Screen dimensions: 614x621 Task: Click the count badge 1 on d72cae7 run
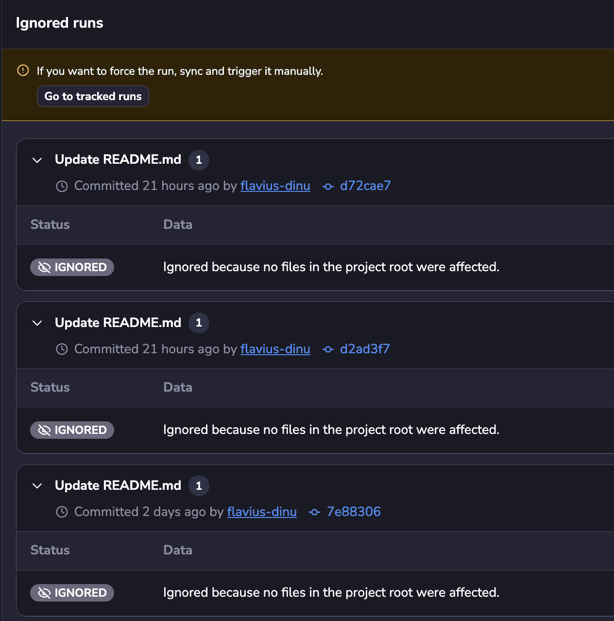pyautogui.click(x=199, y=160)
